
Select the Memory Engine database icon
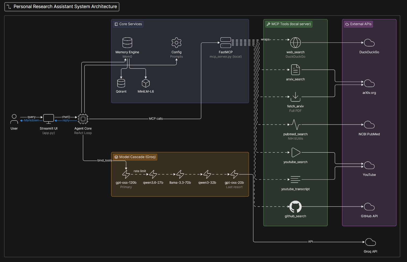127,43
